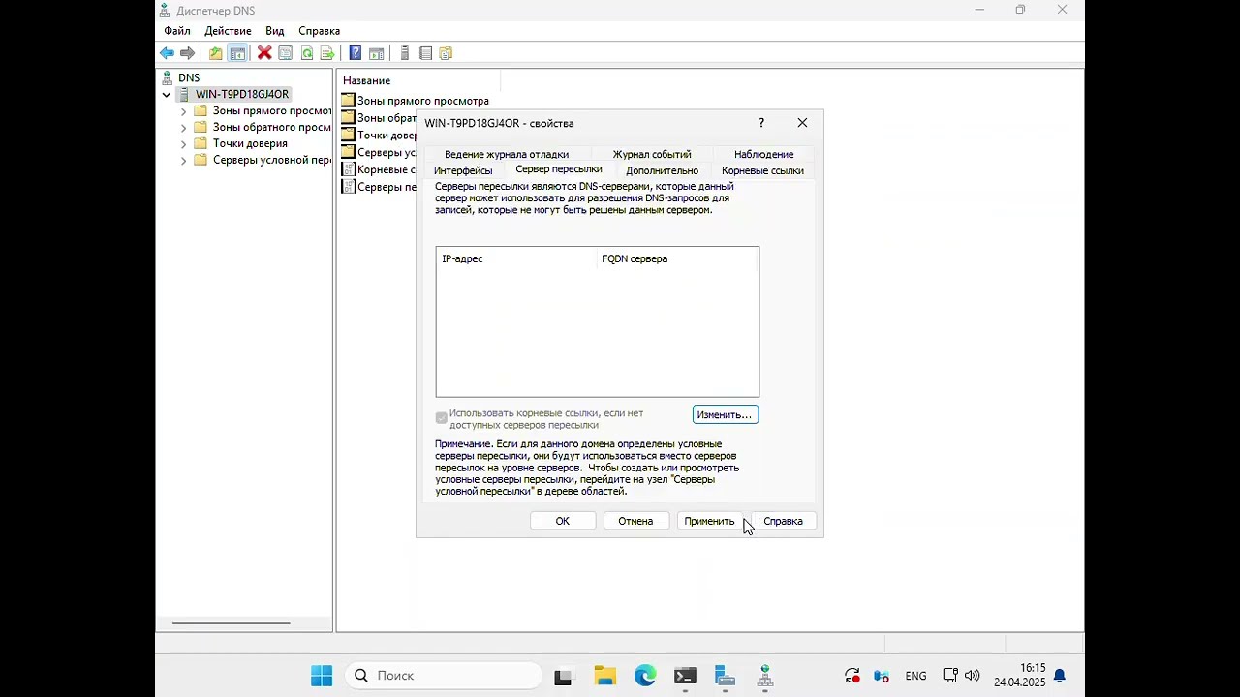Viewport: 1240px width, 697px height.
Task: Open the 'Справка' menu
Action: (x=320, y=31)
